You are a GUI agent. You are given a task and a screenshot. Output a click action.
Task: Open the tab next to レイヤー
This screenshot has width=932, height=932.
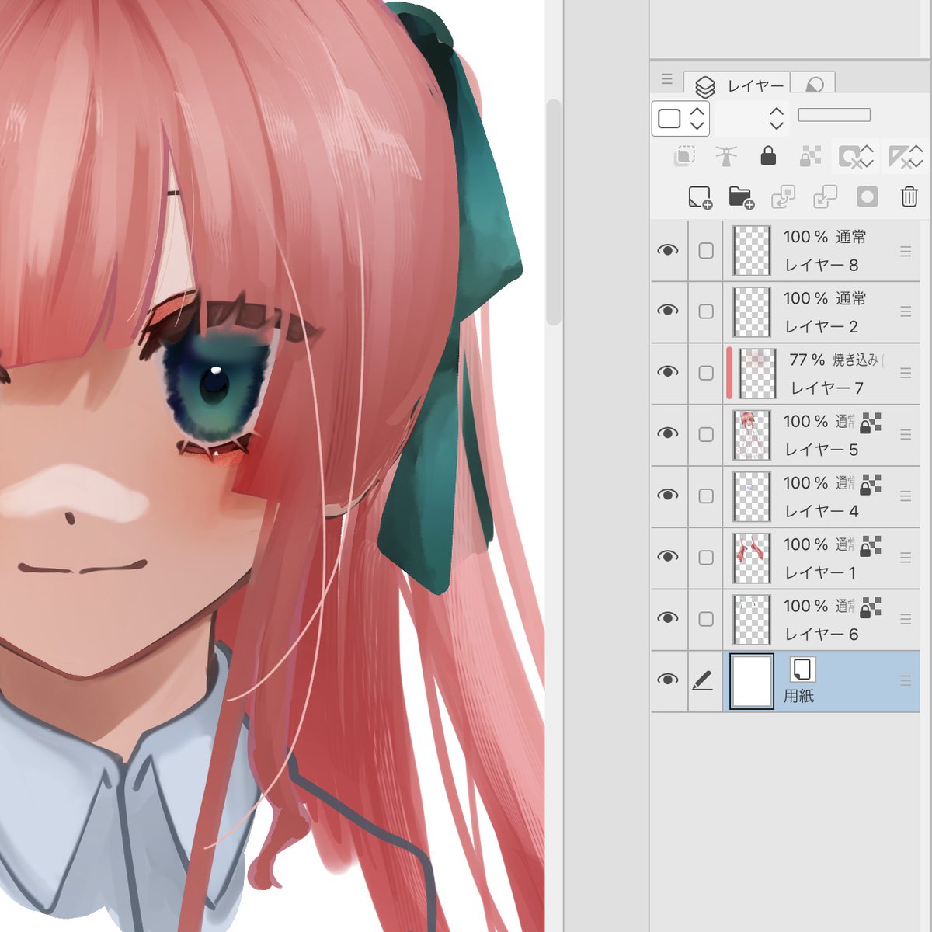814,85
